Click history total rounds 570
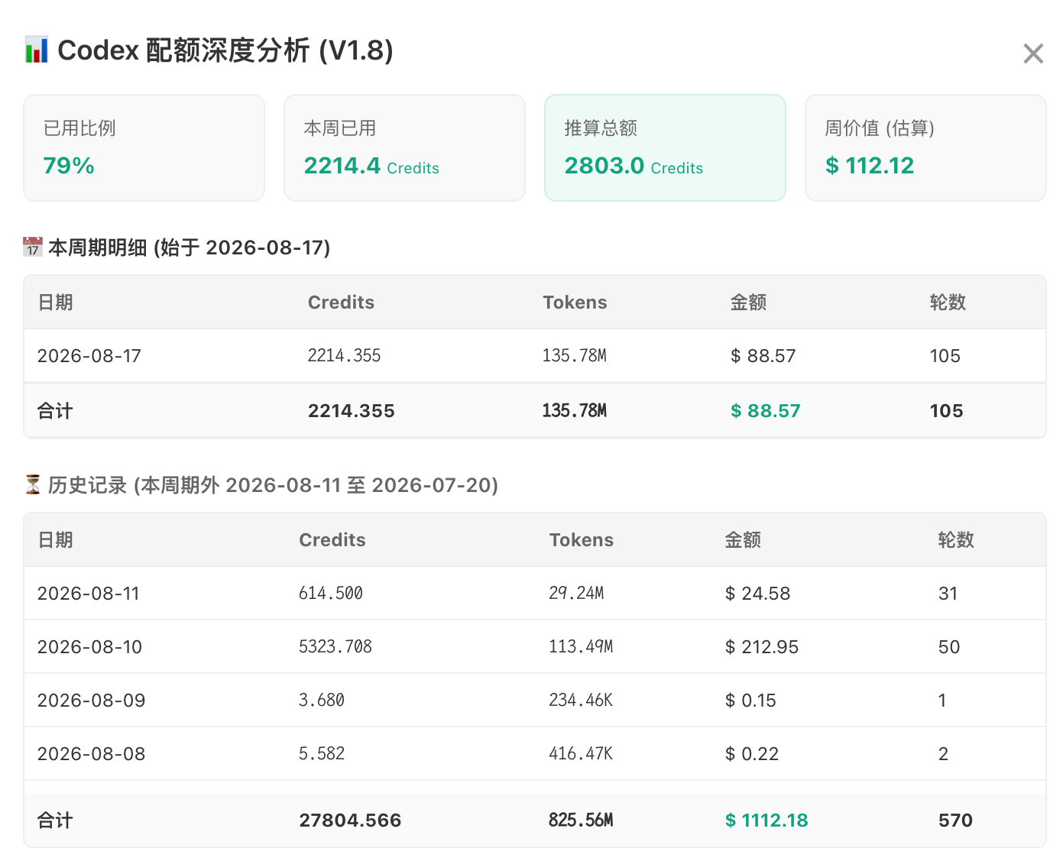Screen dimensions: 1050x848 955,820
